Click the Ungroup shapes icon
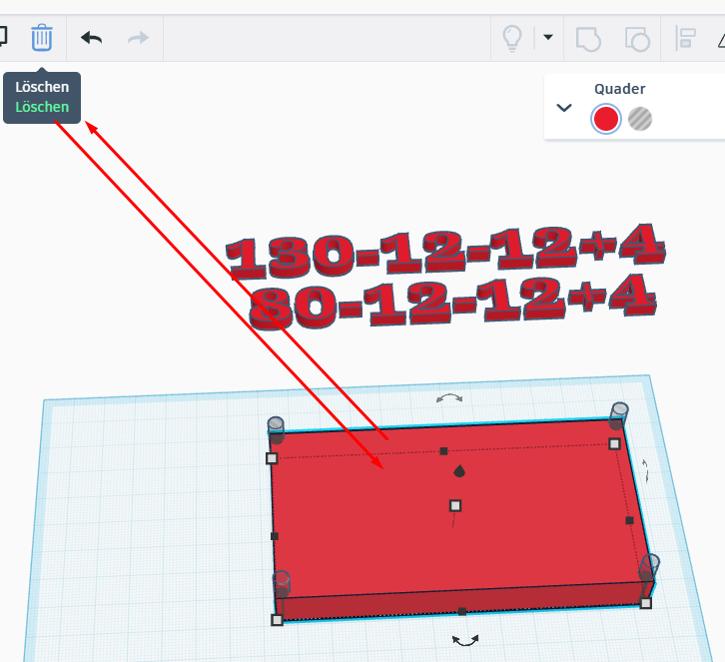This screenshot has width=725, height=662. (637, 39)
